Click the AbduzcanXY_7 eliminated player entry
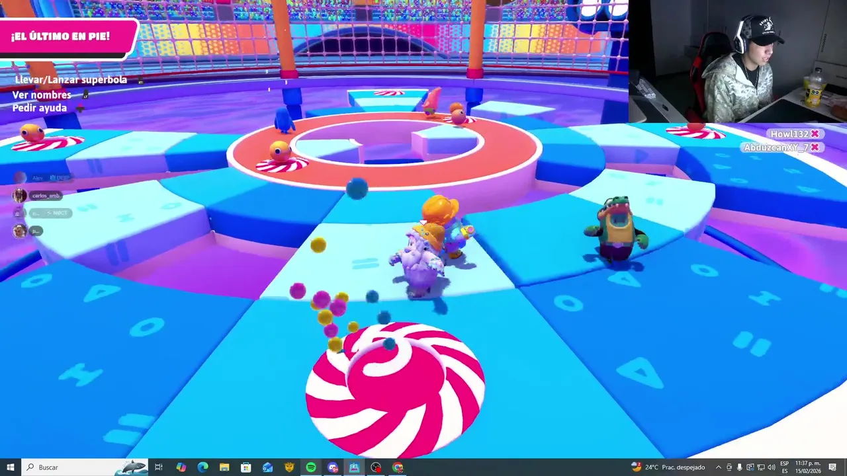 tap(775, 147)
